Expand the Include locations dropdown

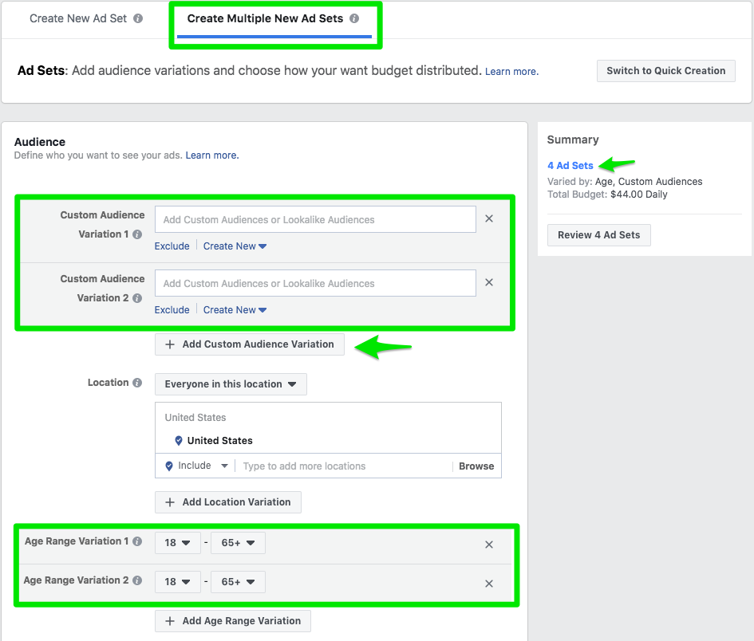tap(195, 466)
